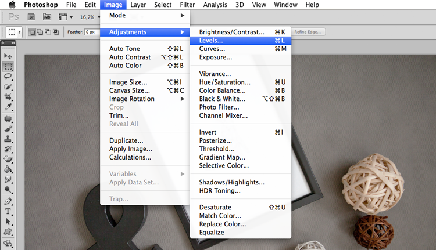The image size is (436, 250).
Task: Click the Feather value field
Action: coord(91,32)
